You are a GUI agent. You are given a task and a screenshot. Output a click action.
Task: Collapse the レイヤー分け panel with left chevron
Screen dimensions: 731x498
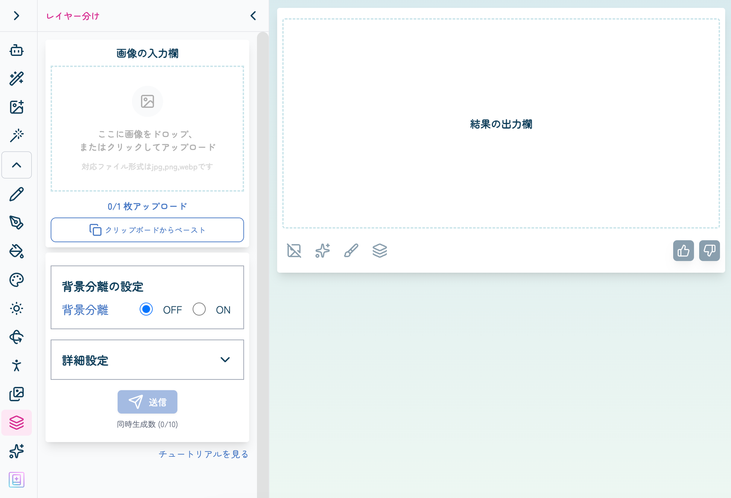point(253,16)
